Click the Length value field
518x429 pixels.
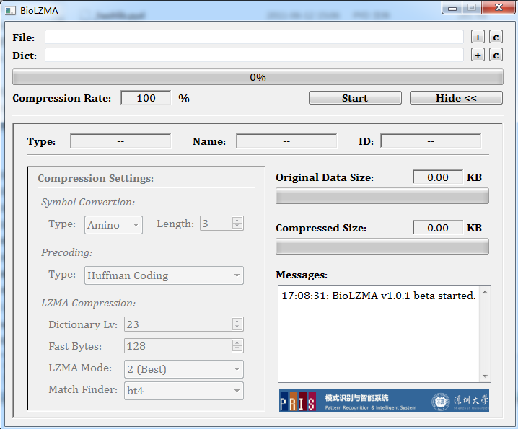pyautogui.click(x=216, y=224)
